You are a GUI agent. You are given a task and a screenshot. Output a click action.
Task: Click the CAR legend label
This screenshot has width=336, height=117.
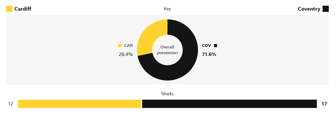[128, 46]
